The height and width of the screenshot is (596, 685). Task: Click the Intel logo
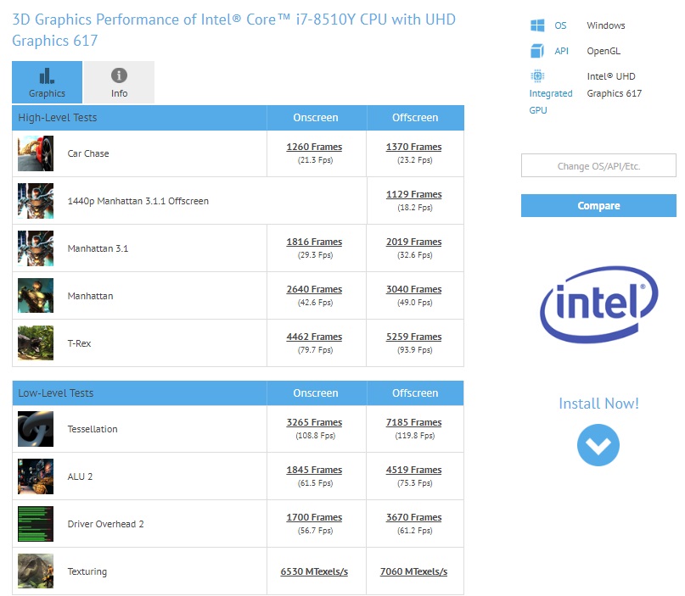click(x=599, y=304)
